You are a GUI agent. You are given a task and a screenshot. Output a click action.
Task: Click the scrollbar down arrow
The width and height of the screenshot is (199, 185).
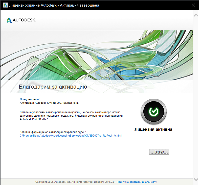(196, 179)
